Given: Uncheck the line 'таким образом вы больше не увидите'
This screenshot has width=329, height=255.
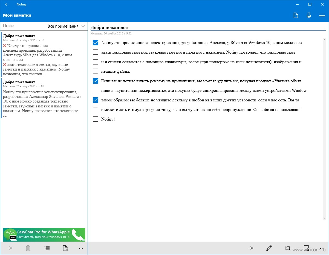Looking at the screenshot, I should click(x=96, y=100).
